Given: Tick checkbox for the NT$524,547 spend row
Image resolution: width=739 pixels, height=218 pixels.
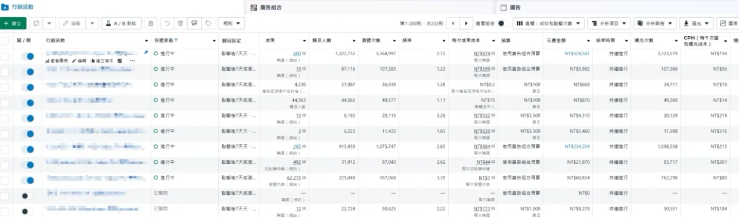Looking at the screenshot, I should [x=5, y=56].
